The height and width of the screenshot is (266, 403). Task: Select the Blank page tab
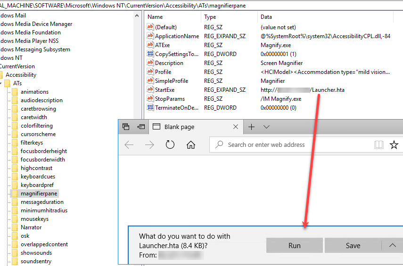[x=189, y=127]
